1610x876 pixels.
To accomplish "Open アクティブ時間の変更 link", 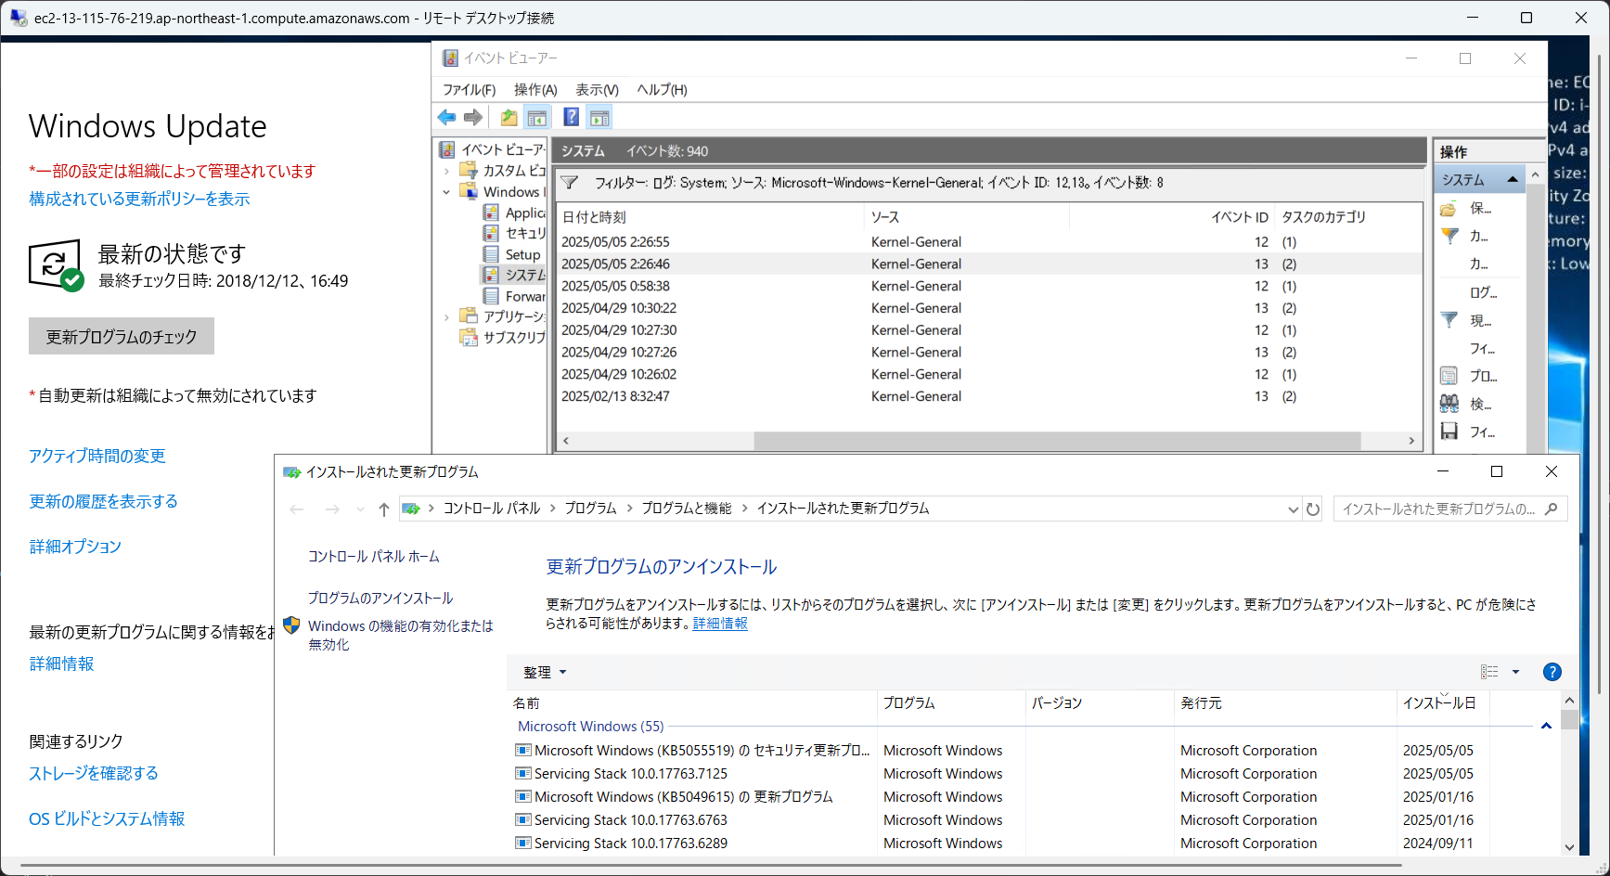I will (97, 456).
